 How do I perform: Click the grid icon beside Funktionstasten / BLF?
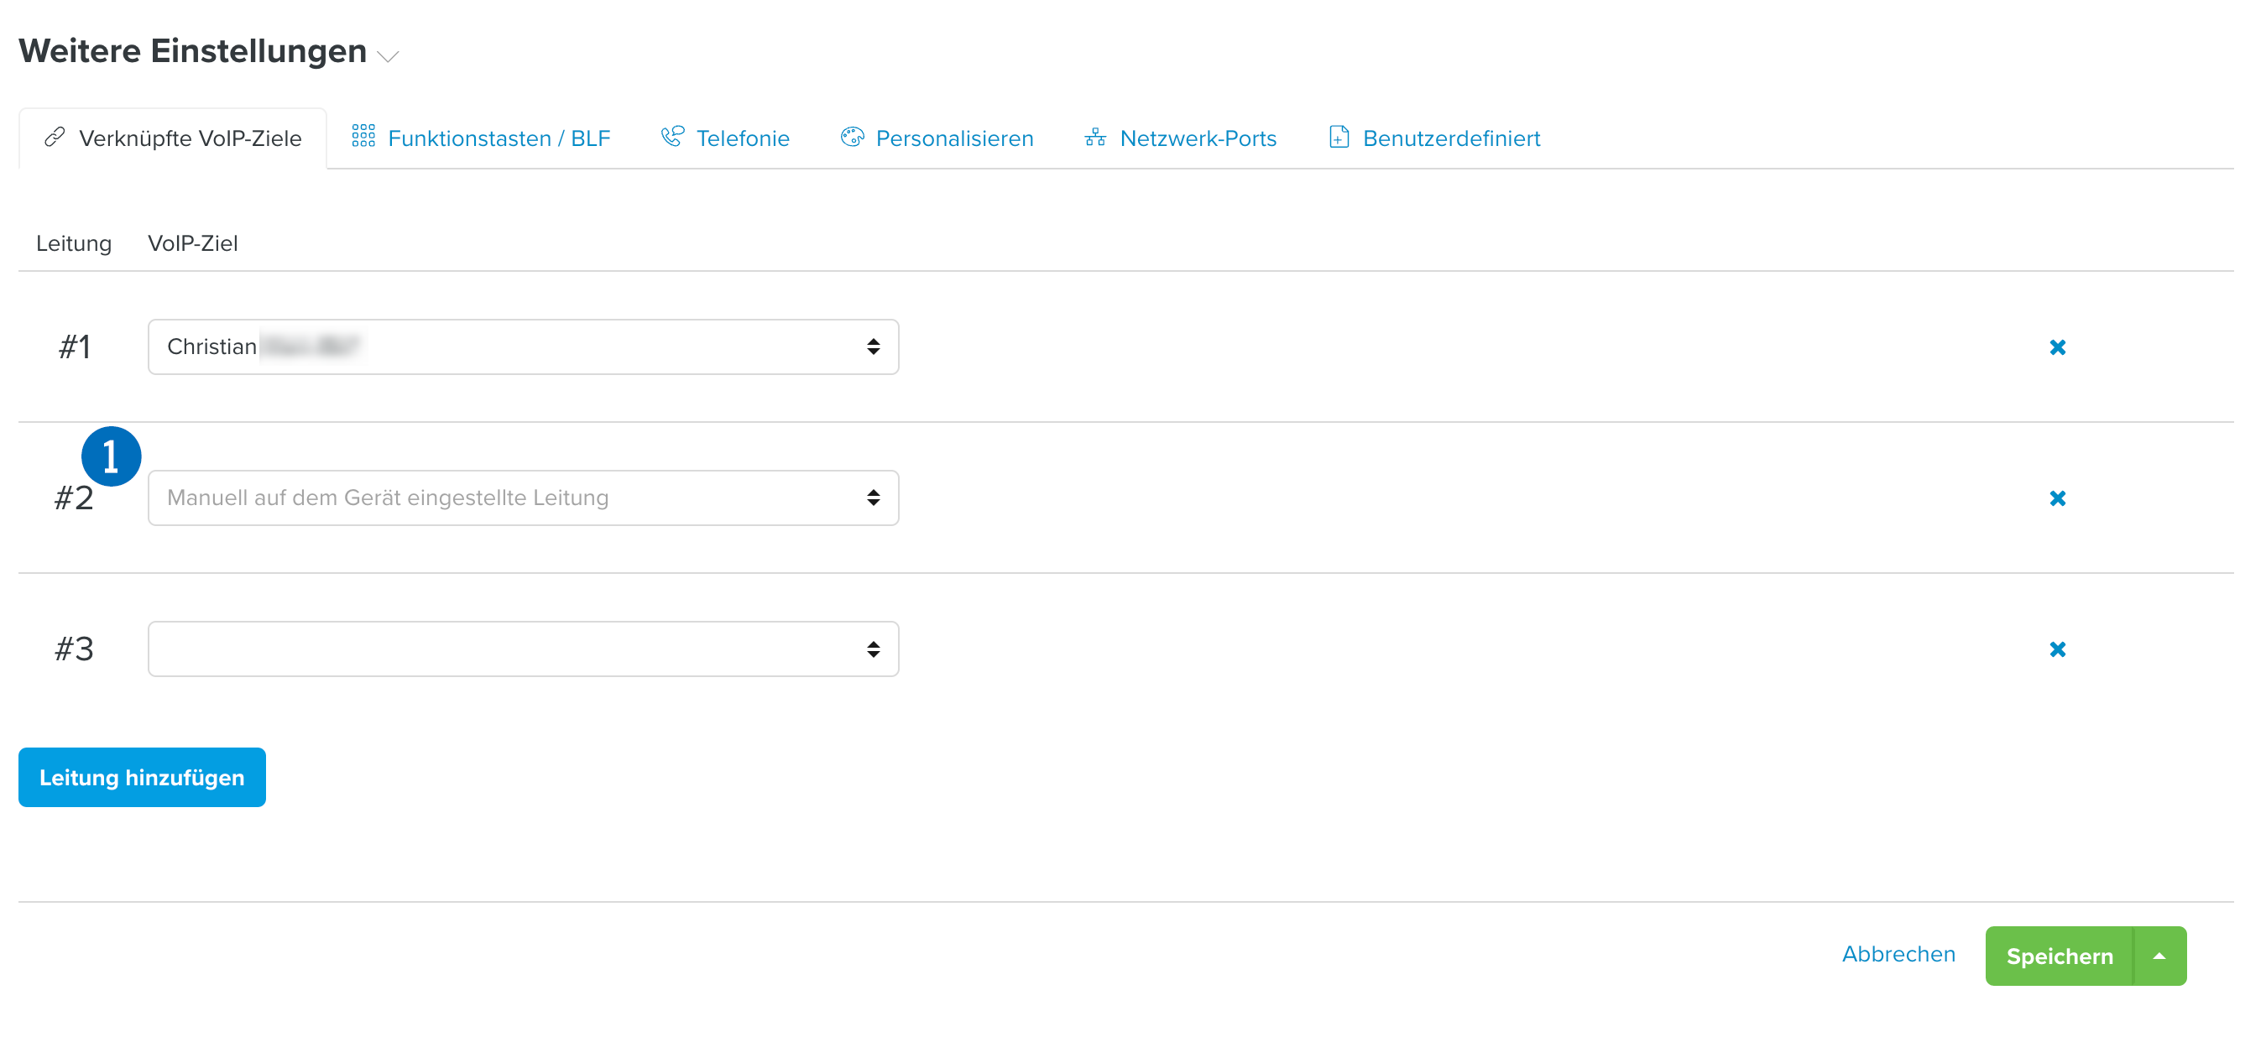point(363,136)
